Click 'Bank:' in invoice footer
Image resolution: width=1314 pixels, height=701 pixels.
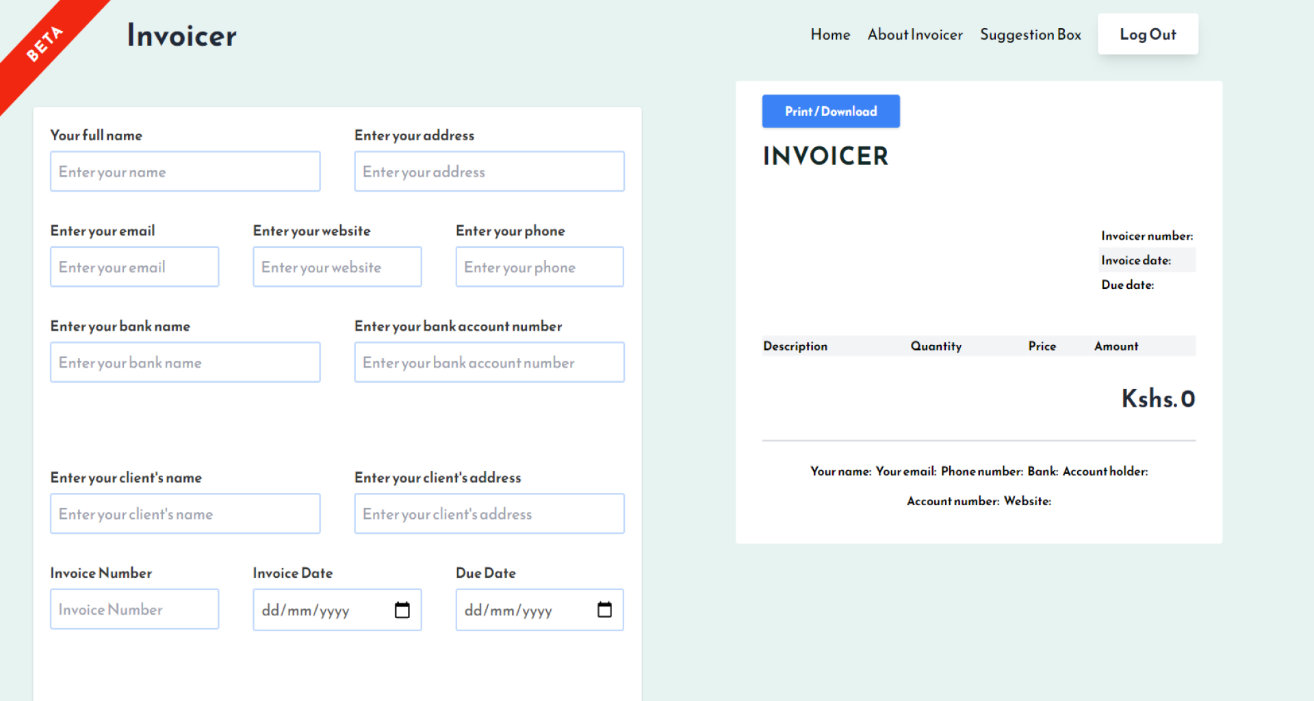1042,471
